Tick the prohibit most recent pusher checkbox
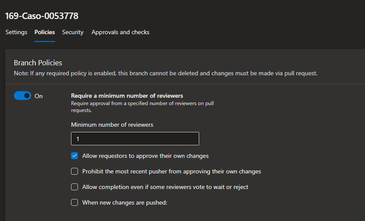 tap(74, 171)
